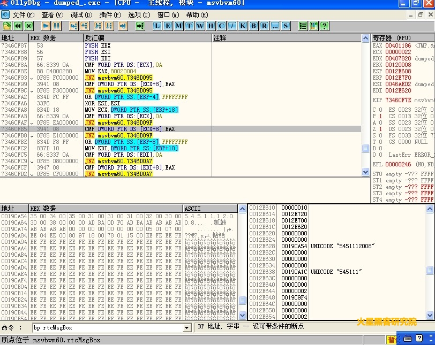
Task: Open Handles window with H button
Action: [211, 26]
